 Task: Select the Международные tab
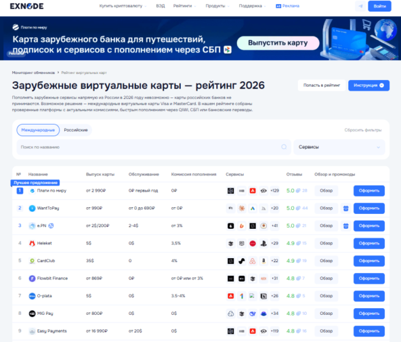tap(38, 130)
